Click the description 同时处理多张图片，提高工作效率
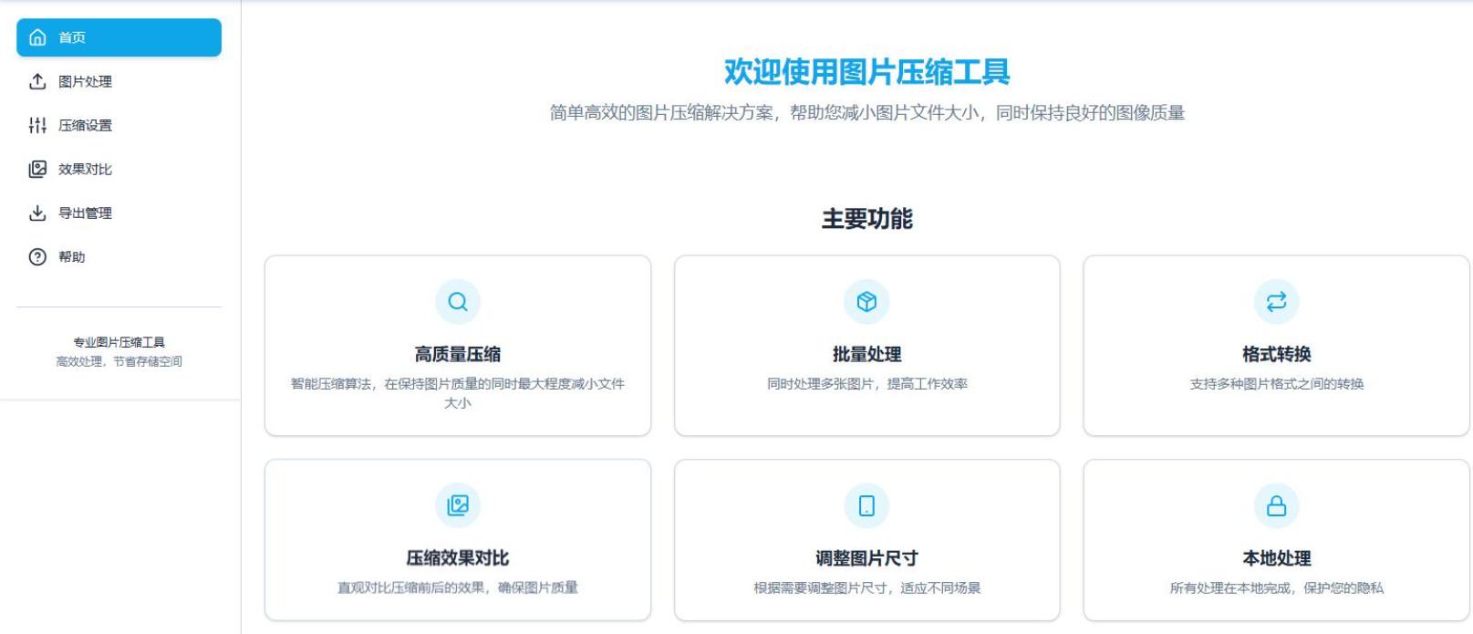Screen dimensions: 1473x634 click(866, 384)
